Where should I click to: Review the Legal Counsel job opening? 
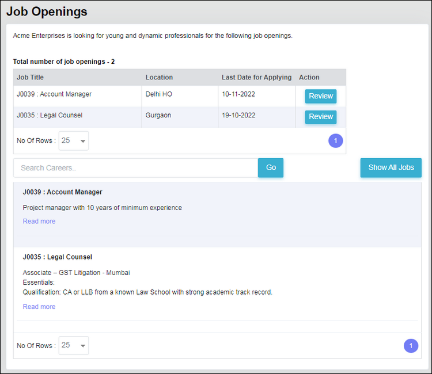tap(321, 117)
